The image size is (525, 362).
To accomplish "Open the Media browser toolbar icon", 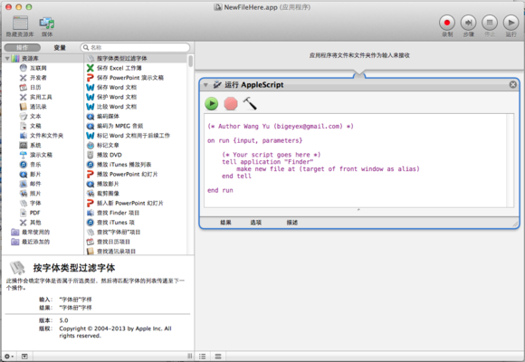I will click(x=47, y=24).
